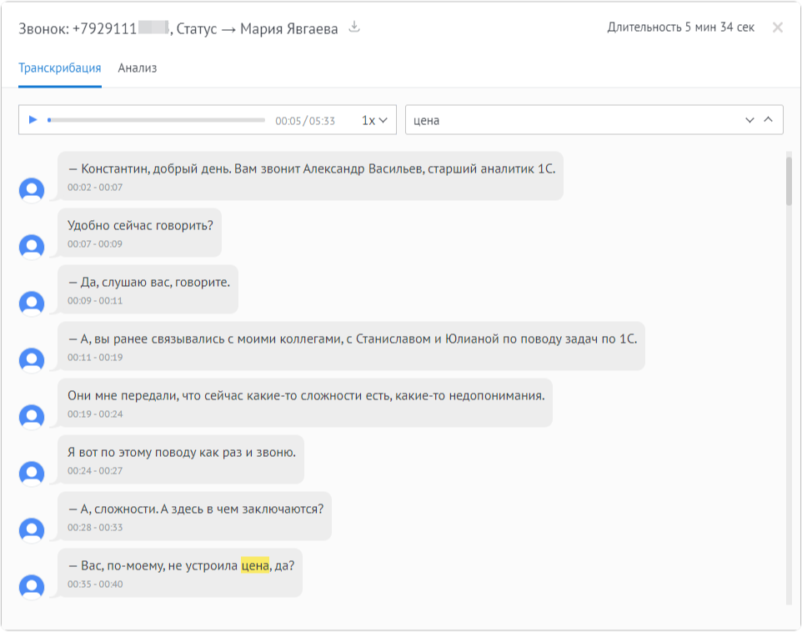Click timestamp 00:24 - 00:27
802x632 pixels.
point(95,471)
